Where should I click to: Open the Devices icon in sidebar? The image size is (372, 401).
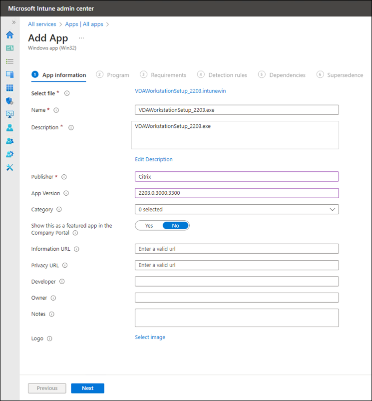9,74
